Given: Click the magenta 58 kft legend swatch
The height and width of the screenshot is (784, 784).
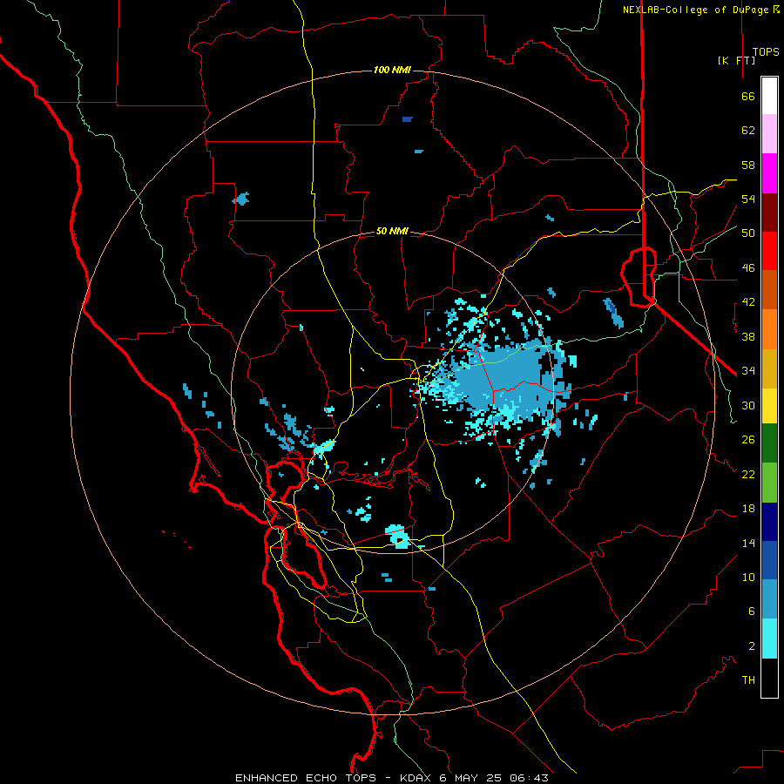Looking at the screenshot, I should pos(769,173).
